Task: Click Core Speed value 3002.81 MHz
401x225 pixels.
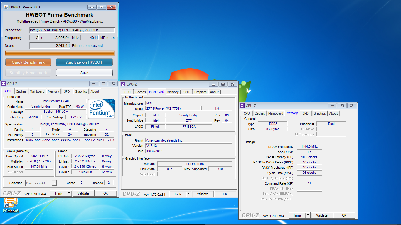Action: click(39, 156)
